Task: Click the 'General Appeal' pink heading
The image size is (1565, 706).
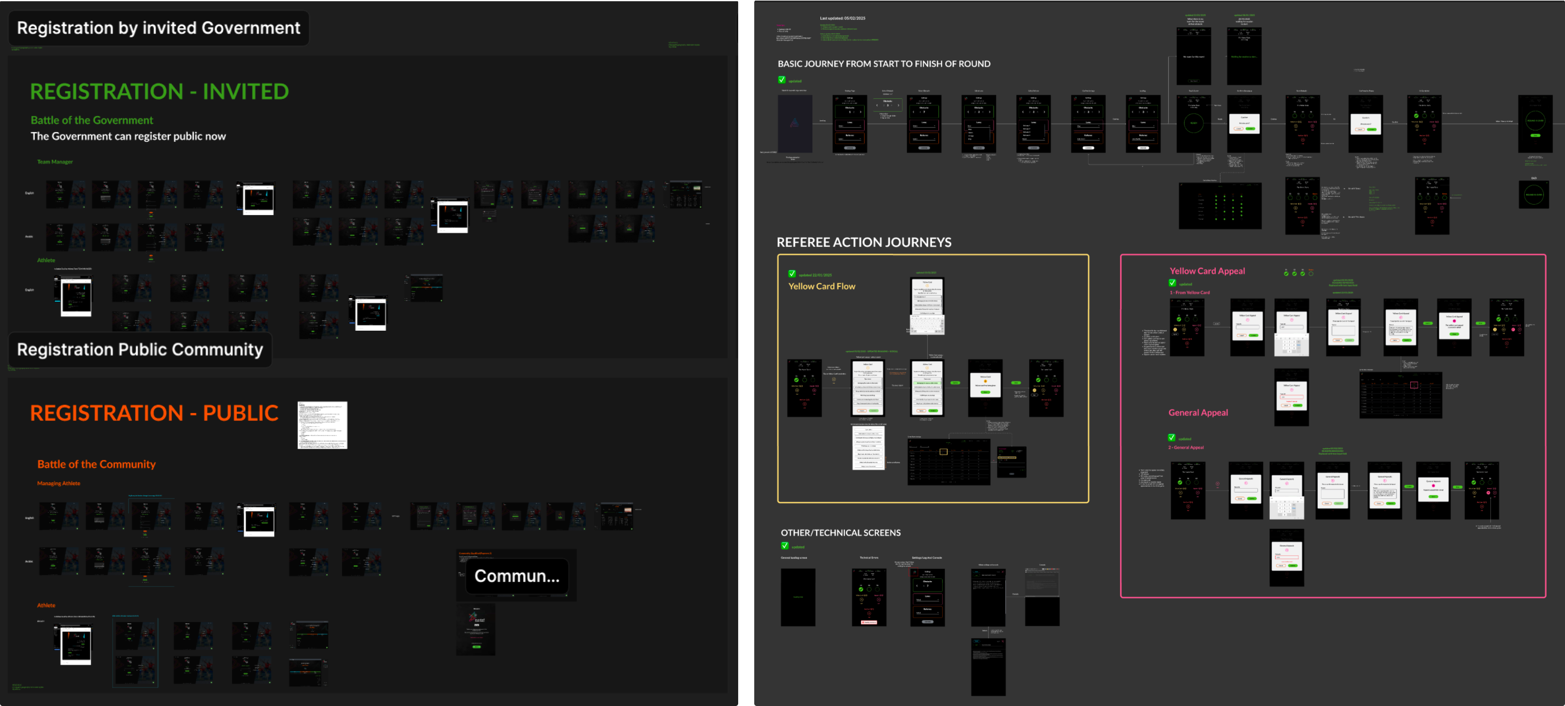Action: click(x=1198, y=413)
